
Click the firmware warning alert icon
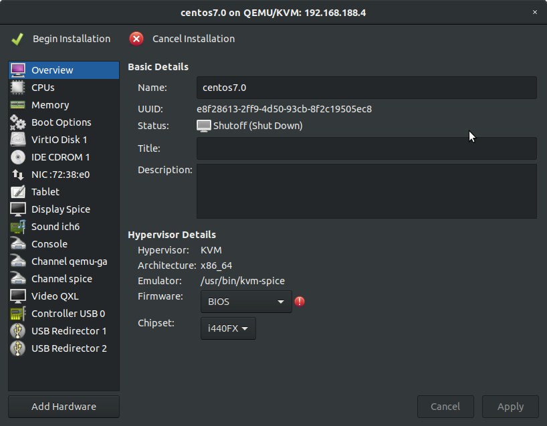300,302
